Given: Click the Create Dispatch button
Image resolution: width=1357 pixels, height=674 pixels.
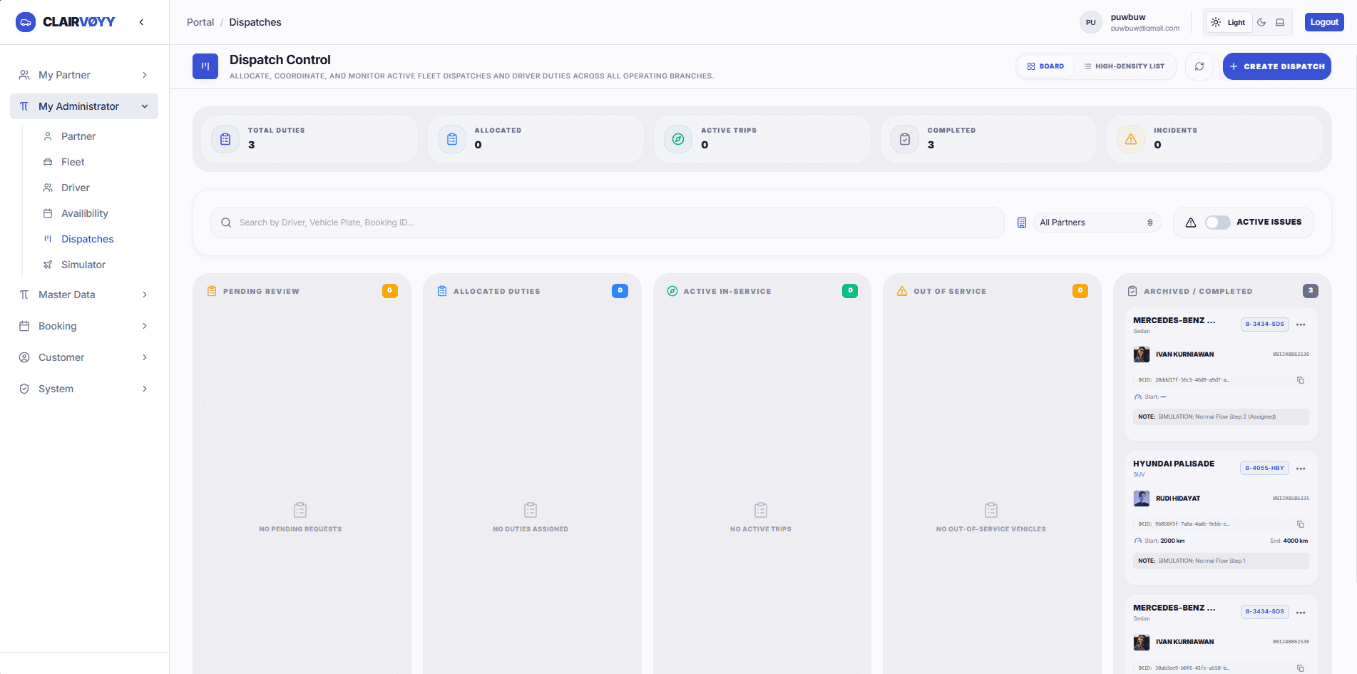Looking at the screenshot, I should 1277,66.
